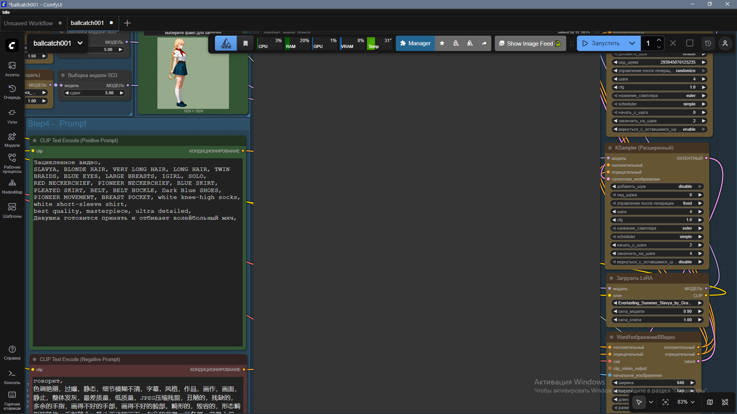Toggle добавить_шум disable value in KSampler

click(685, 187)
